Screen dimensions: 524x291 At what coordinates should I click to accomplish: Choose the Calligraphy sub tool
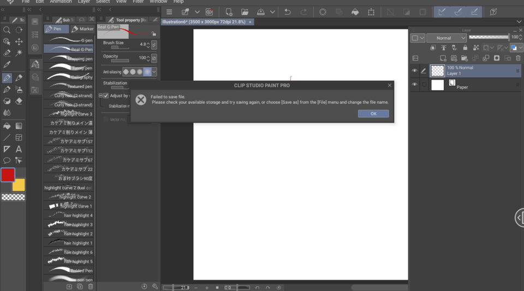[x=69, y=77]
